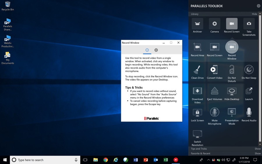Click Eject Volumes

[215, 91]
